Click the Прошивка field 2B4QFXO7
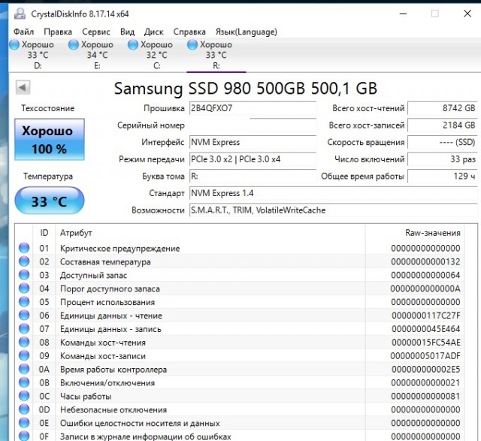This screenshot has height=441, width=481. (x=253, y=108)
